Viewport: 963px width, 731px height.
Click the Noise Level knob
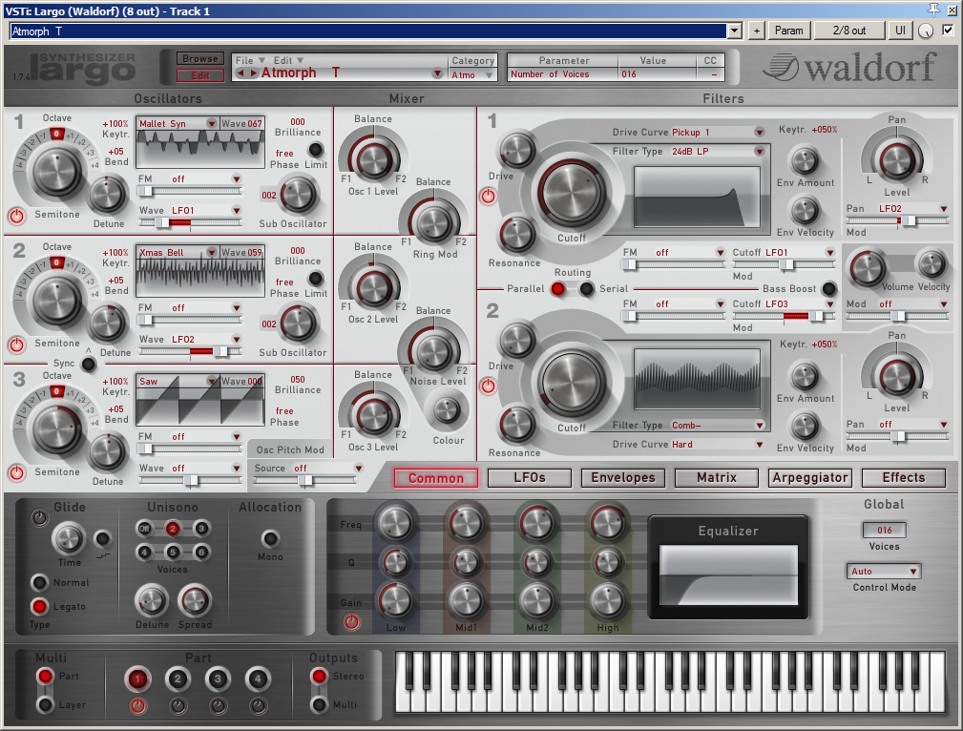(433, 351)
